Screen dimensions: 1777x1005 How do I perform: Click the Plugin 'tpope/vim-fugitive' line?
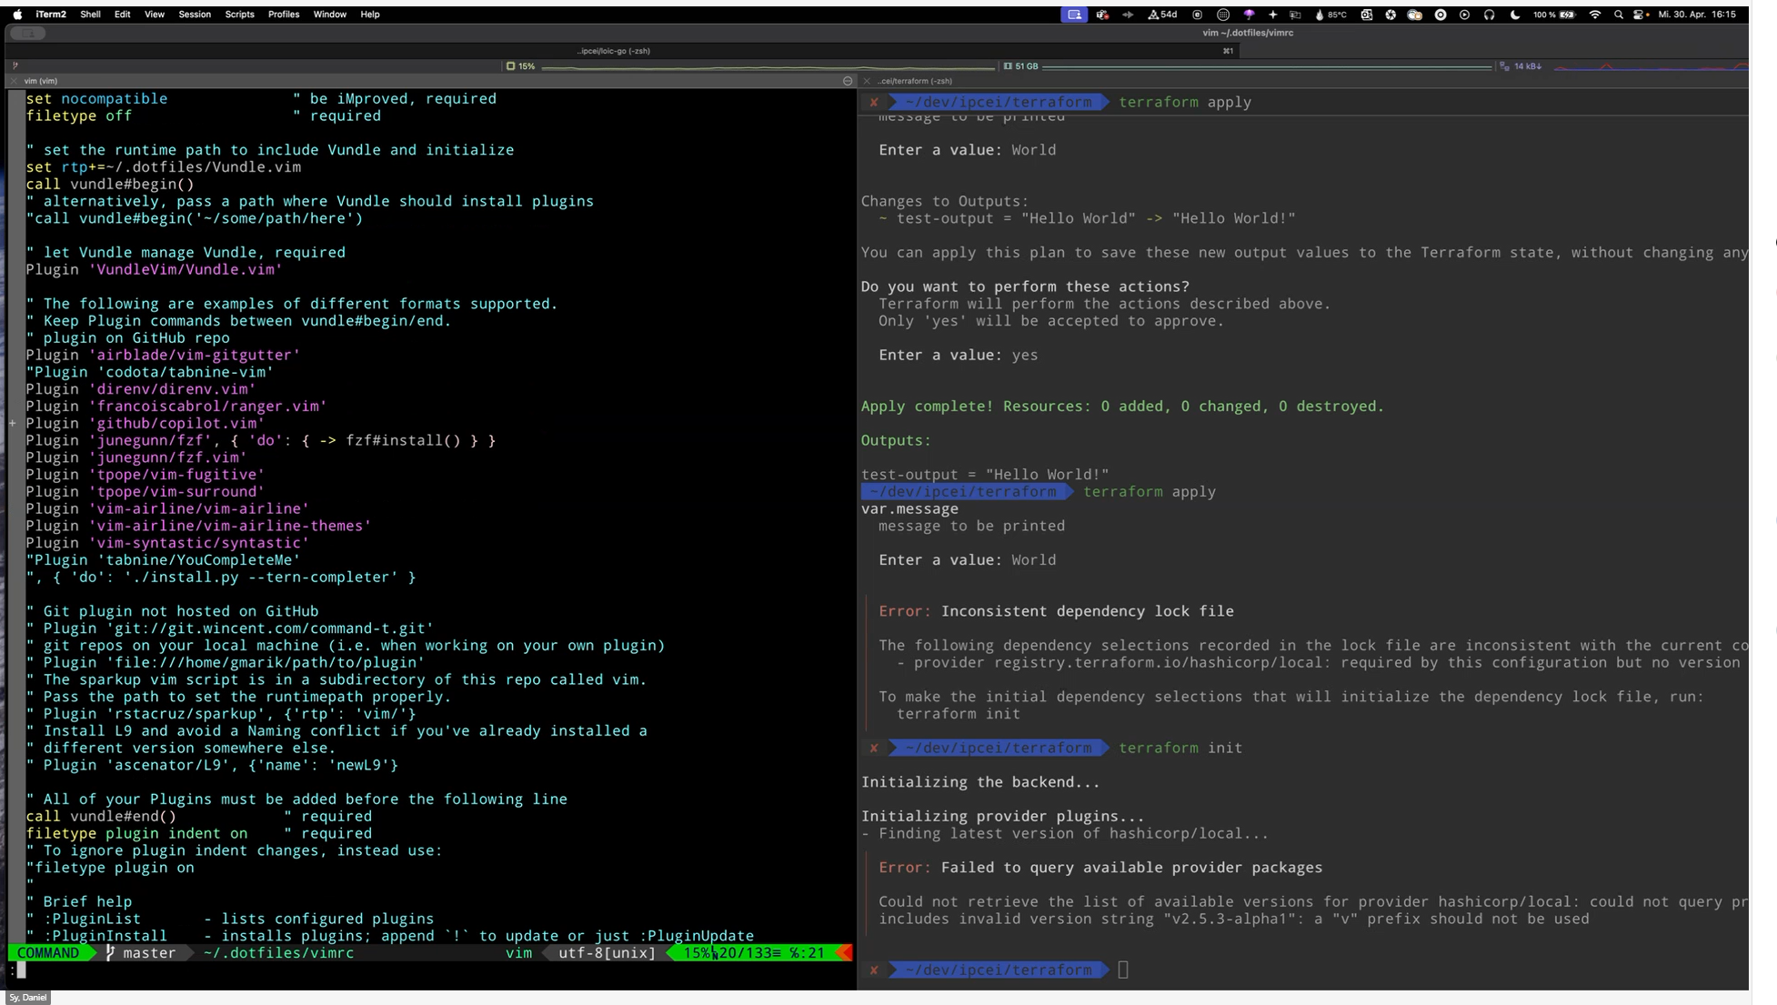(145, 475)
